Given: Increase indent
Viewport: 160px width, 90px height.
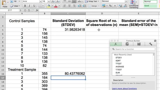Looking at the screenshot, I should coord(84,6).
